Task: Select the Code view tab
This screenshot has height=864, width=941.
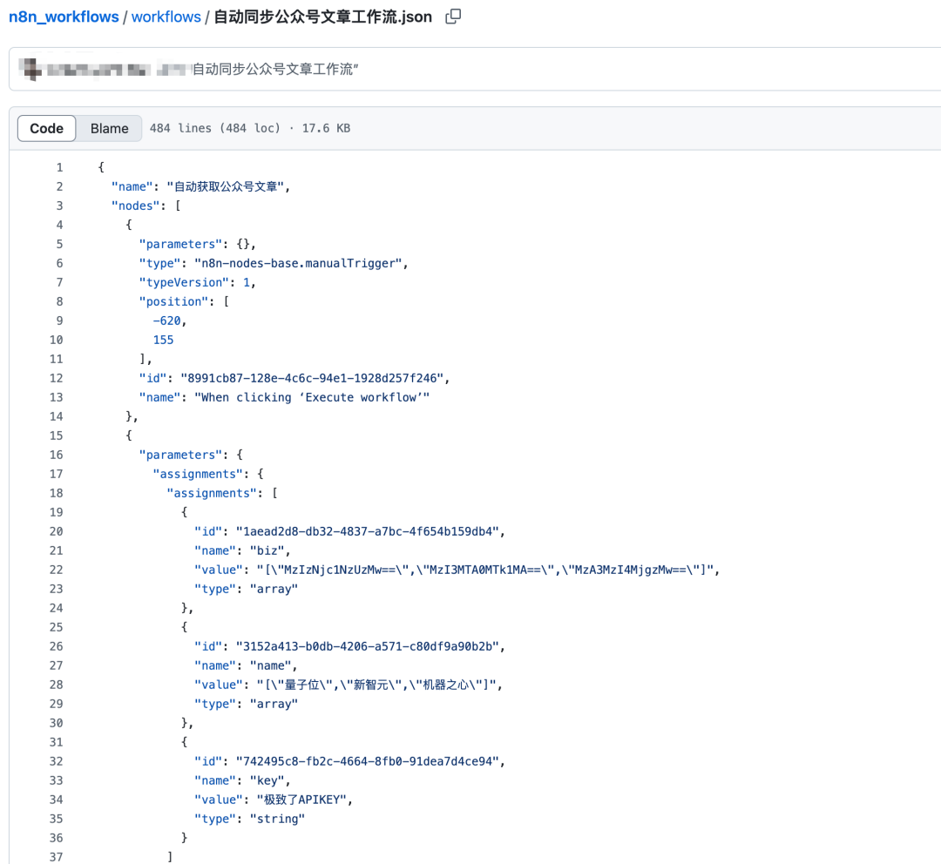Action: coord(46,128)
